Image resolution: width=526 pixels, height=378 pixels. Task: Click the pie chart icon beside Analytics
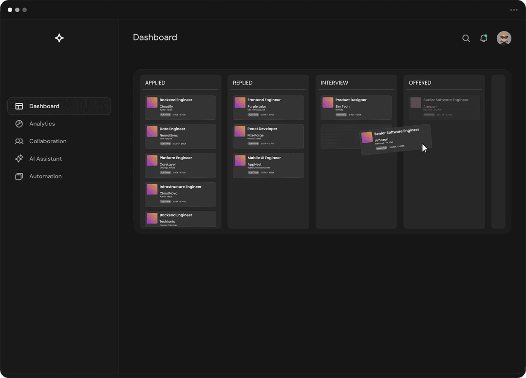coord(19,124)
